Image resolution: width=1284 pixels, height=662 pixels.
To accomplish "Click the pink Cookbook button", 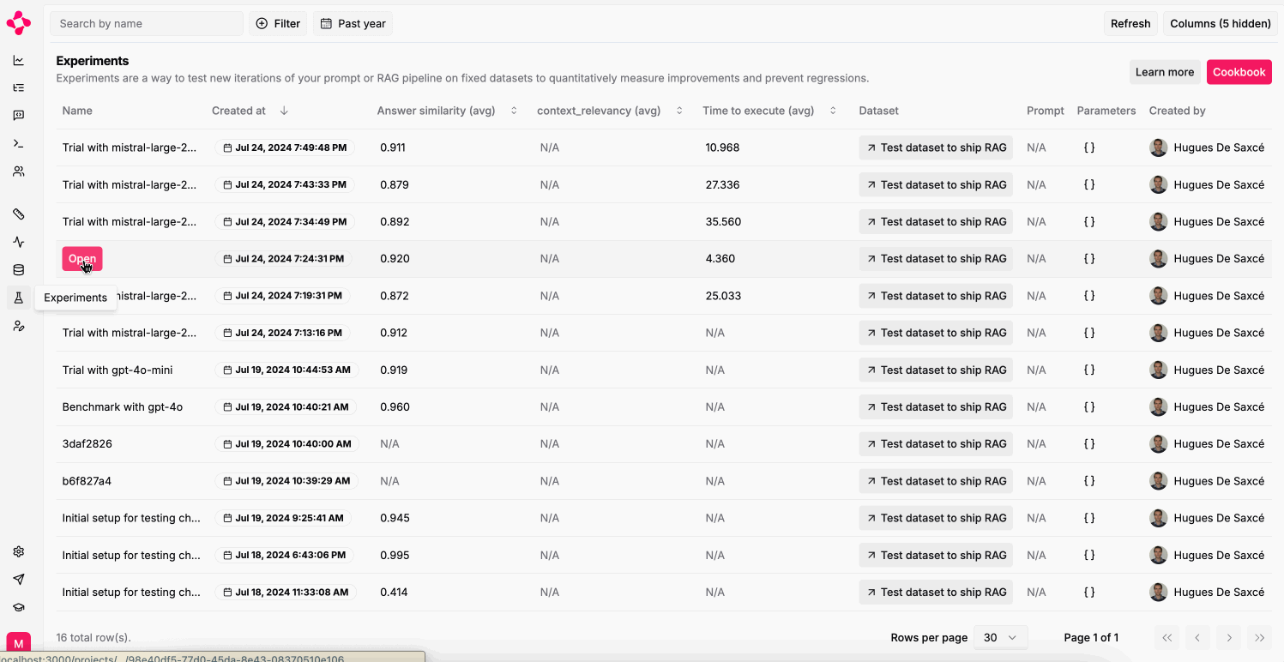I will (1239, 72).
